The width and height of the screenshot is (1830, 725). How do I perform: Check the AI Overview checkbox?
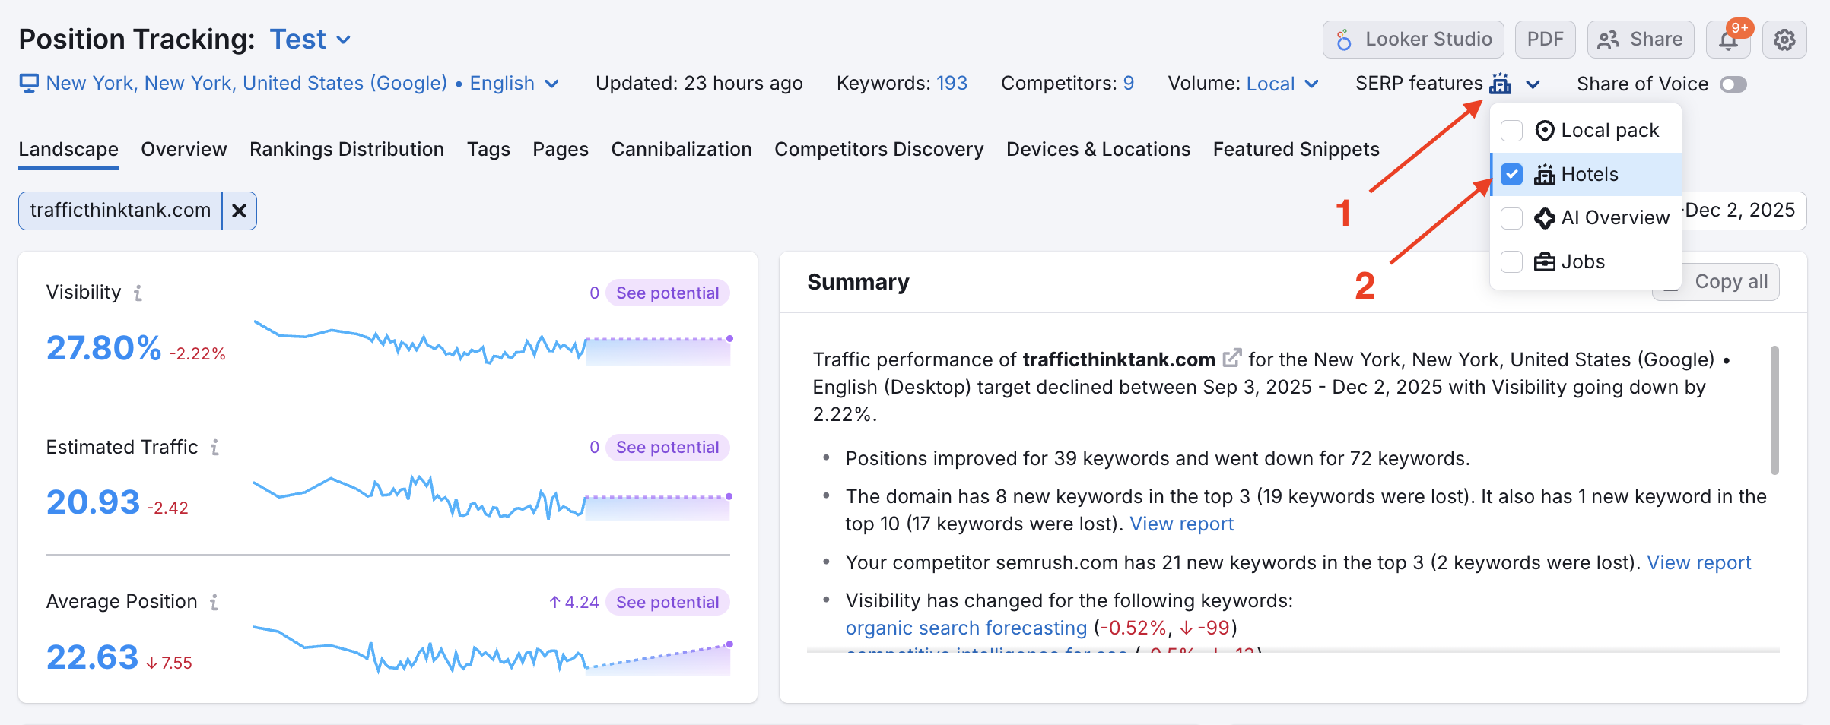pos(1512,218)
